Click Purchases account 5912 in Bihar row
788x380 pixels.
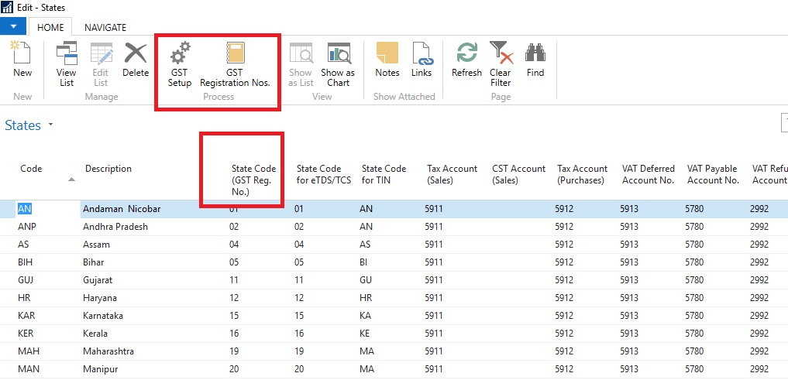pos(564,262)
